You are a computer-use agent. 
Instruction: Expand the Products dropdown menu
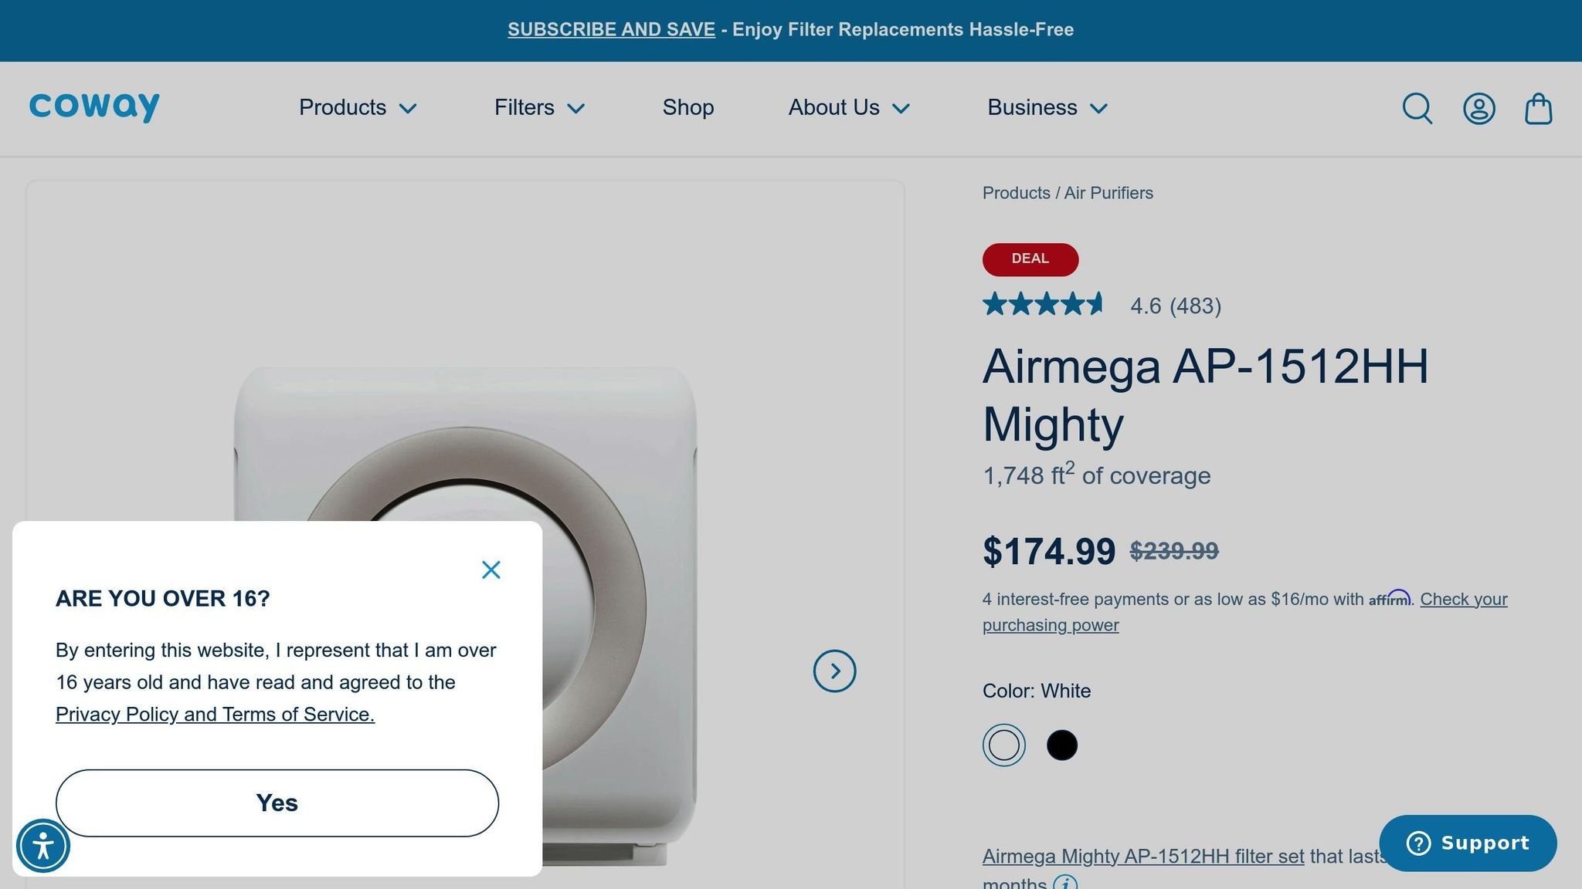358,107
